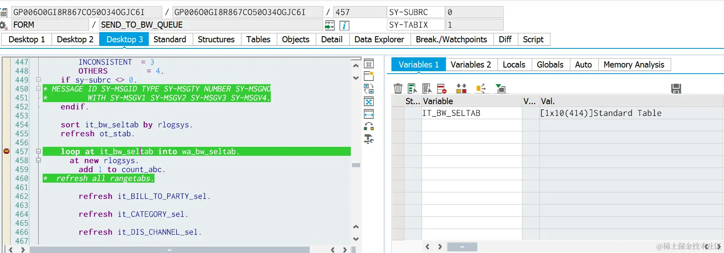Open the services of the tool hammer icon
The image size is (724, 253).
(x=369, y=139)
